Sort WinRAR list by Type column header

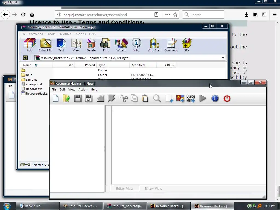click(113, 65)
